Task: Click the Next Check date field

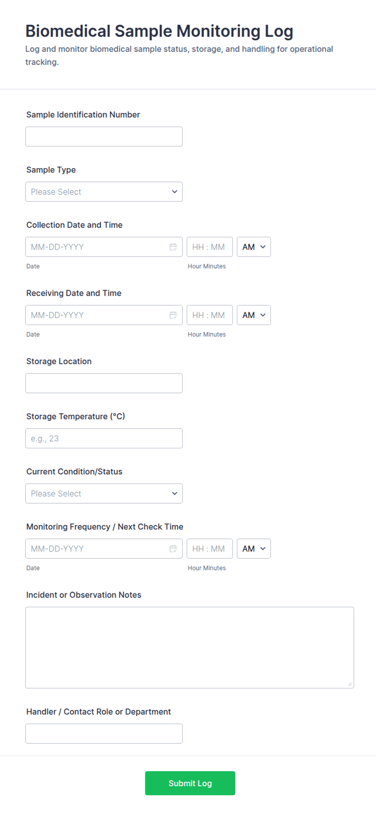Action: [104, 549]
